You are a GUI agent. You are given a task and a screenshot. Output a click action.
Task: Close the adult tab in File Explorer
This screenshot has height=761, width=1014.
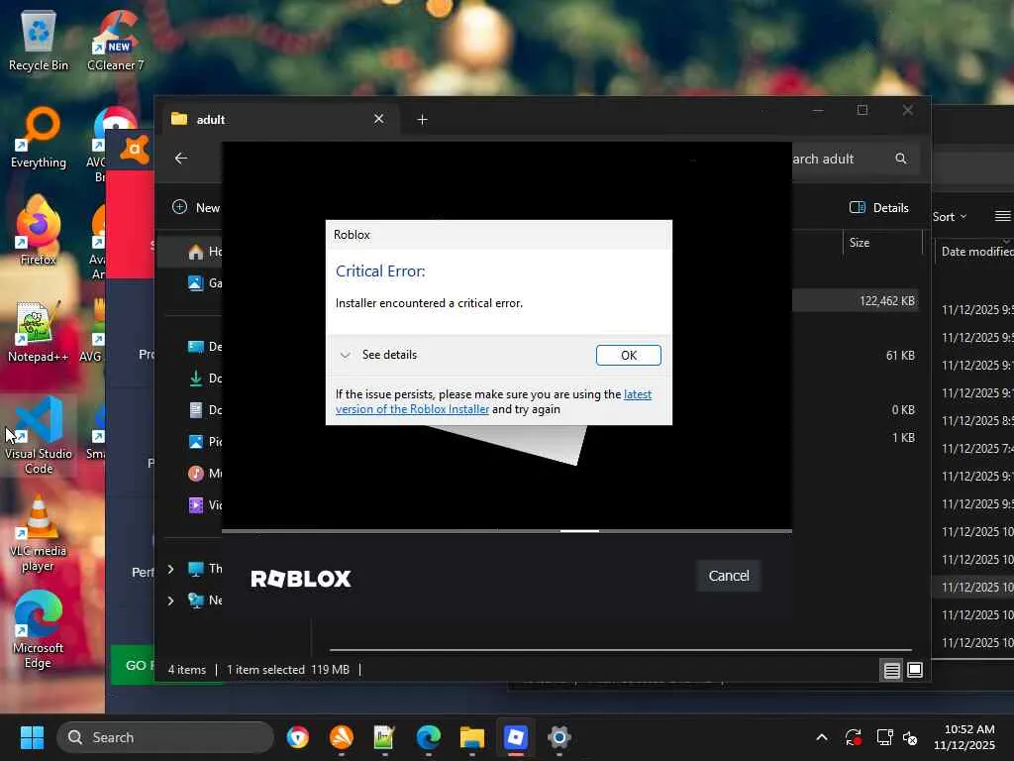[379, 119]
